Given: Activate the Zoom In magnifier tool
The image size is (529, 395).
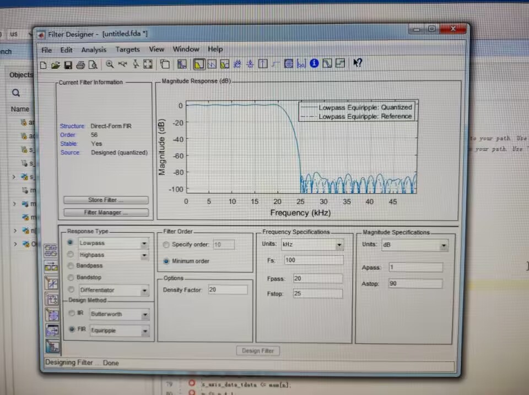Looking at the screenshot, I should coord(110,64).
